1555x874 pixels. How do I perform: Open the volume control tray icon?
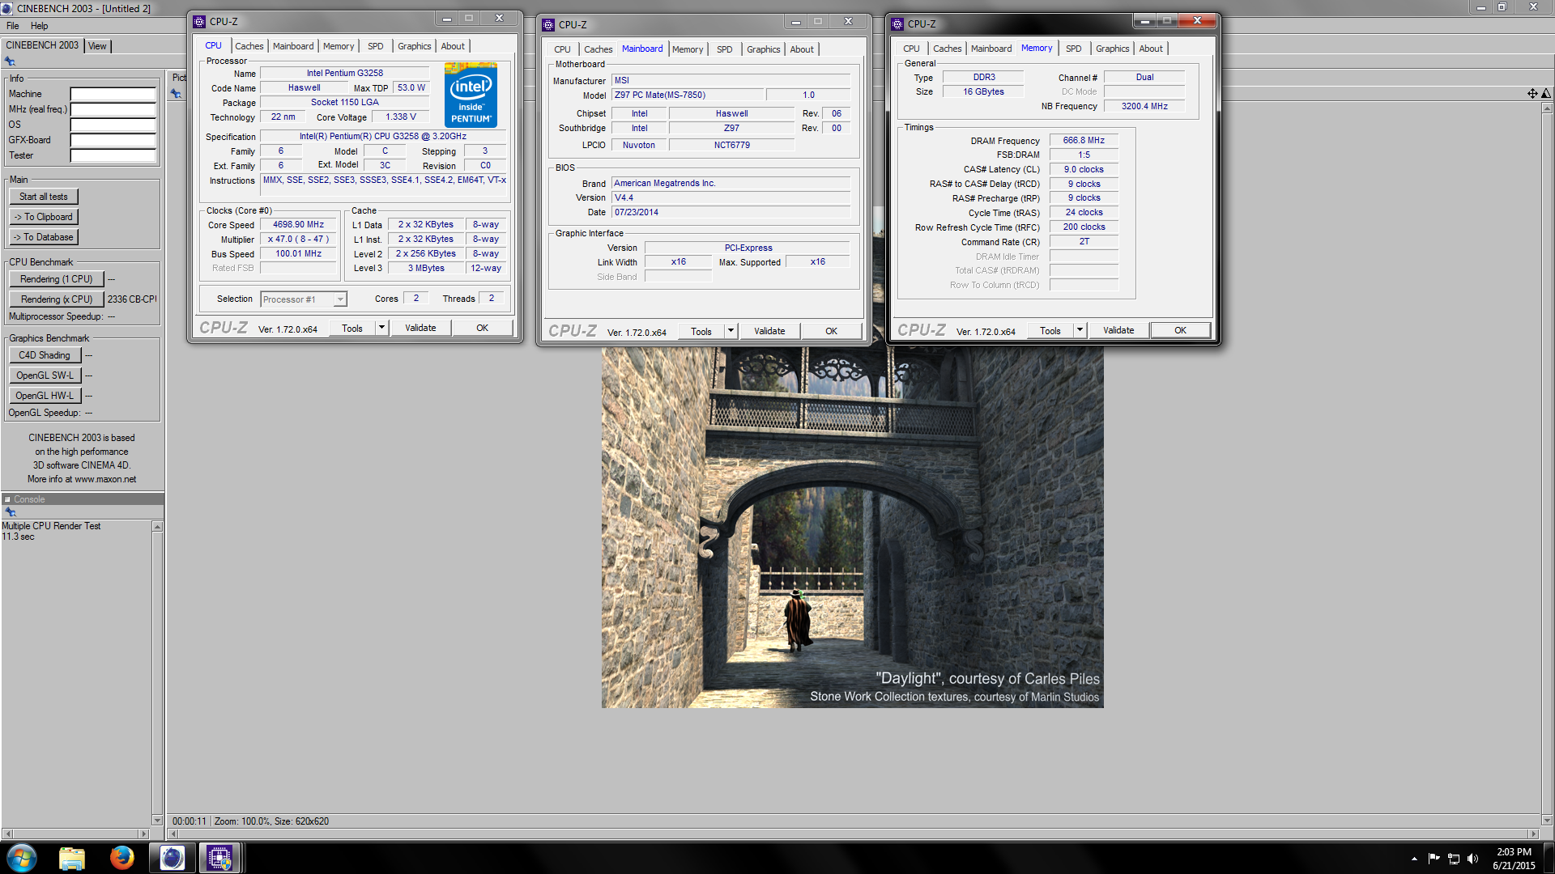click(1473, 859)
